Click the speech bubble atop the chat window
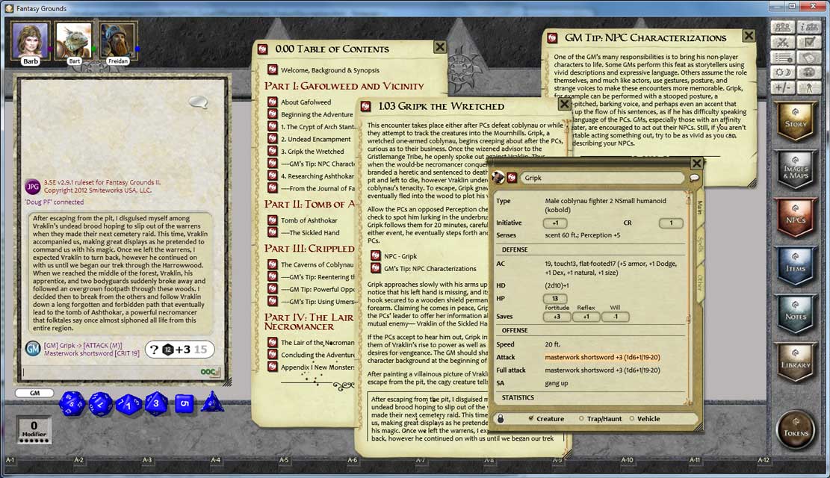The width and height of the screenshot is (830, 478). coord(197,103)
